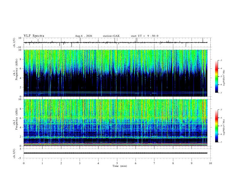Click the ch.1 spectrogram at 4 kHz

click(116, 78)
